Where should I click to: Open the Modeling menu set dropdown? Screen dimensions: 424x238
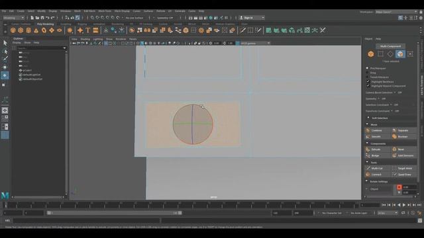(13, 18)
